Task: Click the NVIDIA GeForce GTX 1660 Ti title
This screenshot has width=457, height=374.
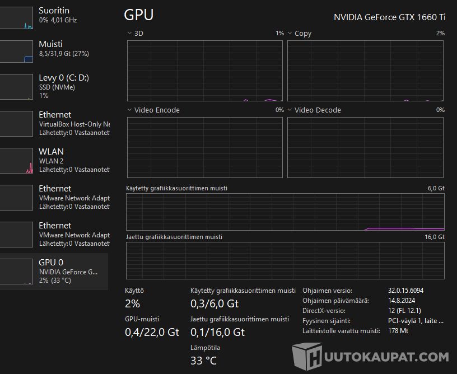Action: tap(389, 17)
